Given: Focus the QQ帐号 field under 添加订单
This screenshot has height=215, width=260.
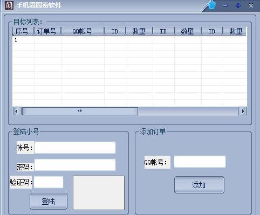Looking at the screenshot, I should click(x=200, y=162).
